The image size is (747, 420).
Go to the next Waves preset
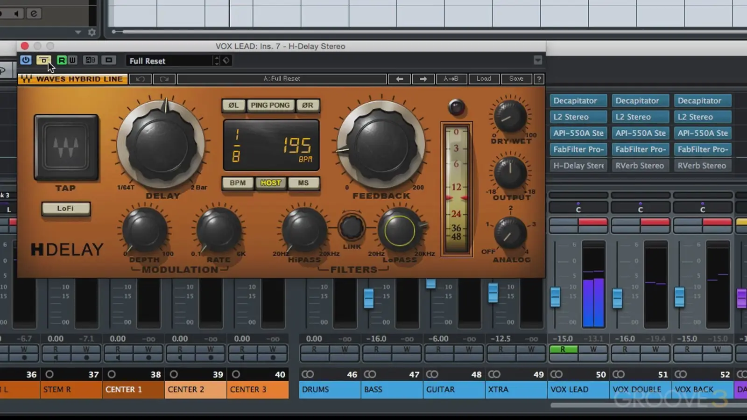coord(423,79)
